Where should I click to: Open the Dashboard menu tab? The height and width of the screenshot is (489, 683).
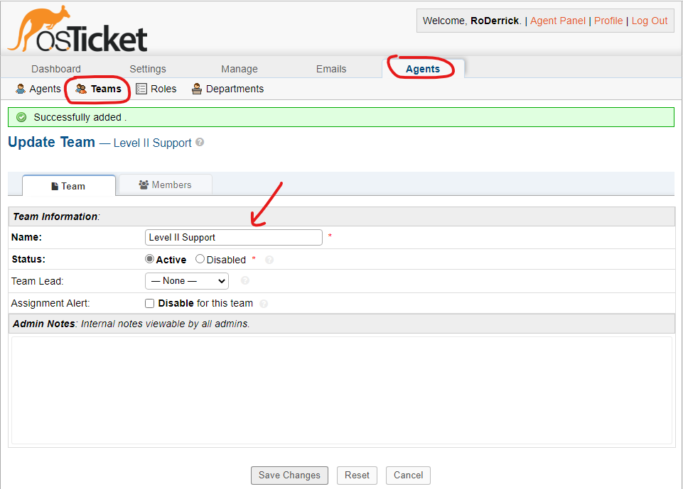(56, 69)
